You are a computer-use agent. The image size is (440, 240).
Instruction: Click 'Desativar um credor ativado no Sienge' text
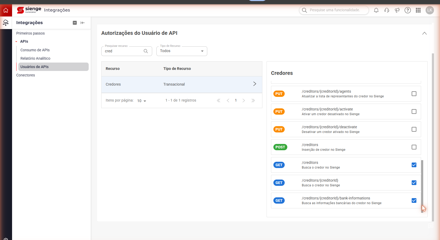pos(331,132)
